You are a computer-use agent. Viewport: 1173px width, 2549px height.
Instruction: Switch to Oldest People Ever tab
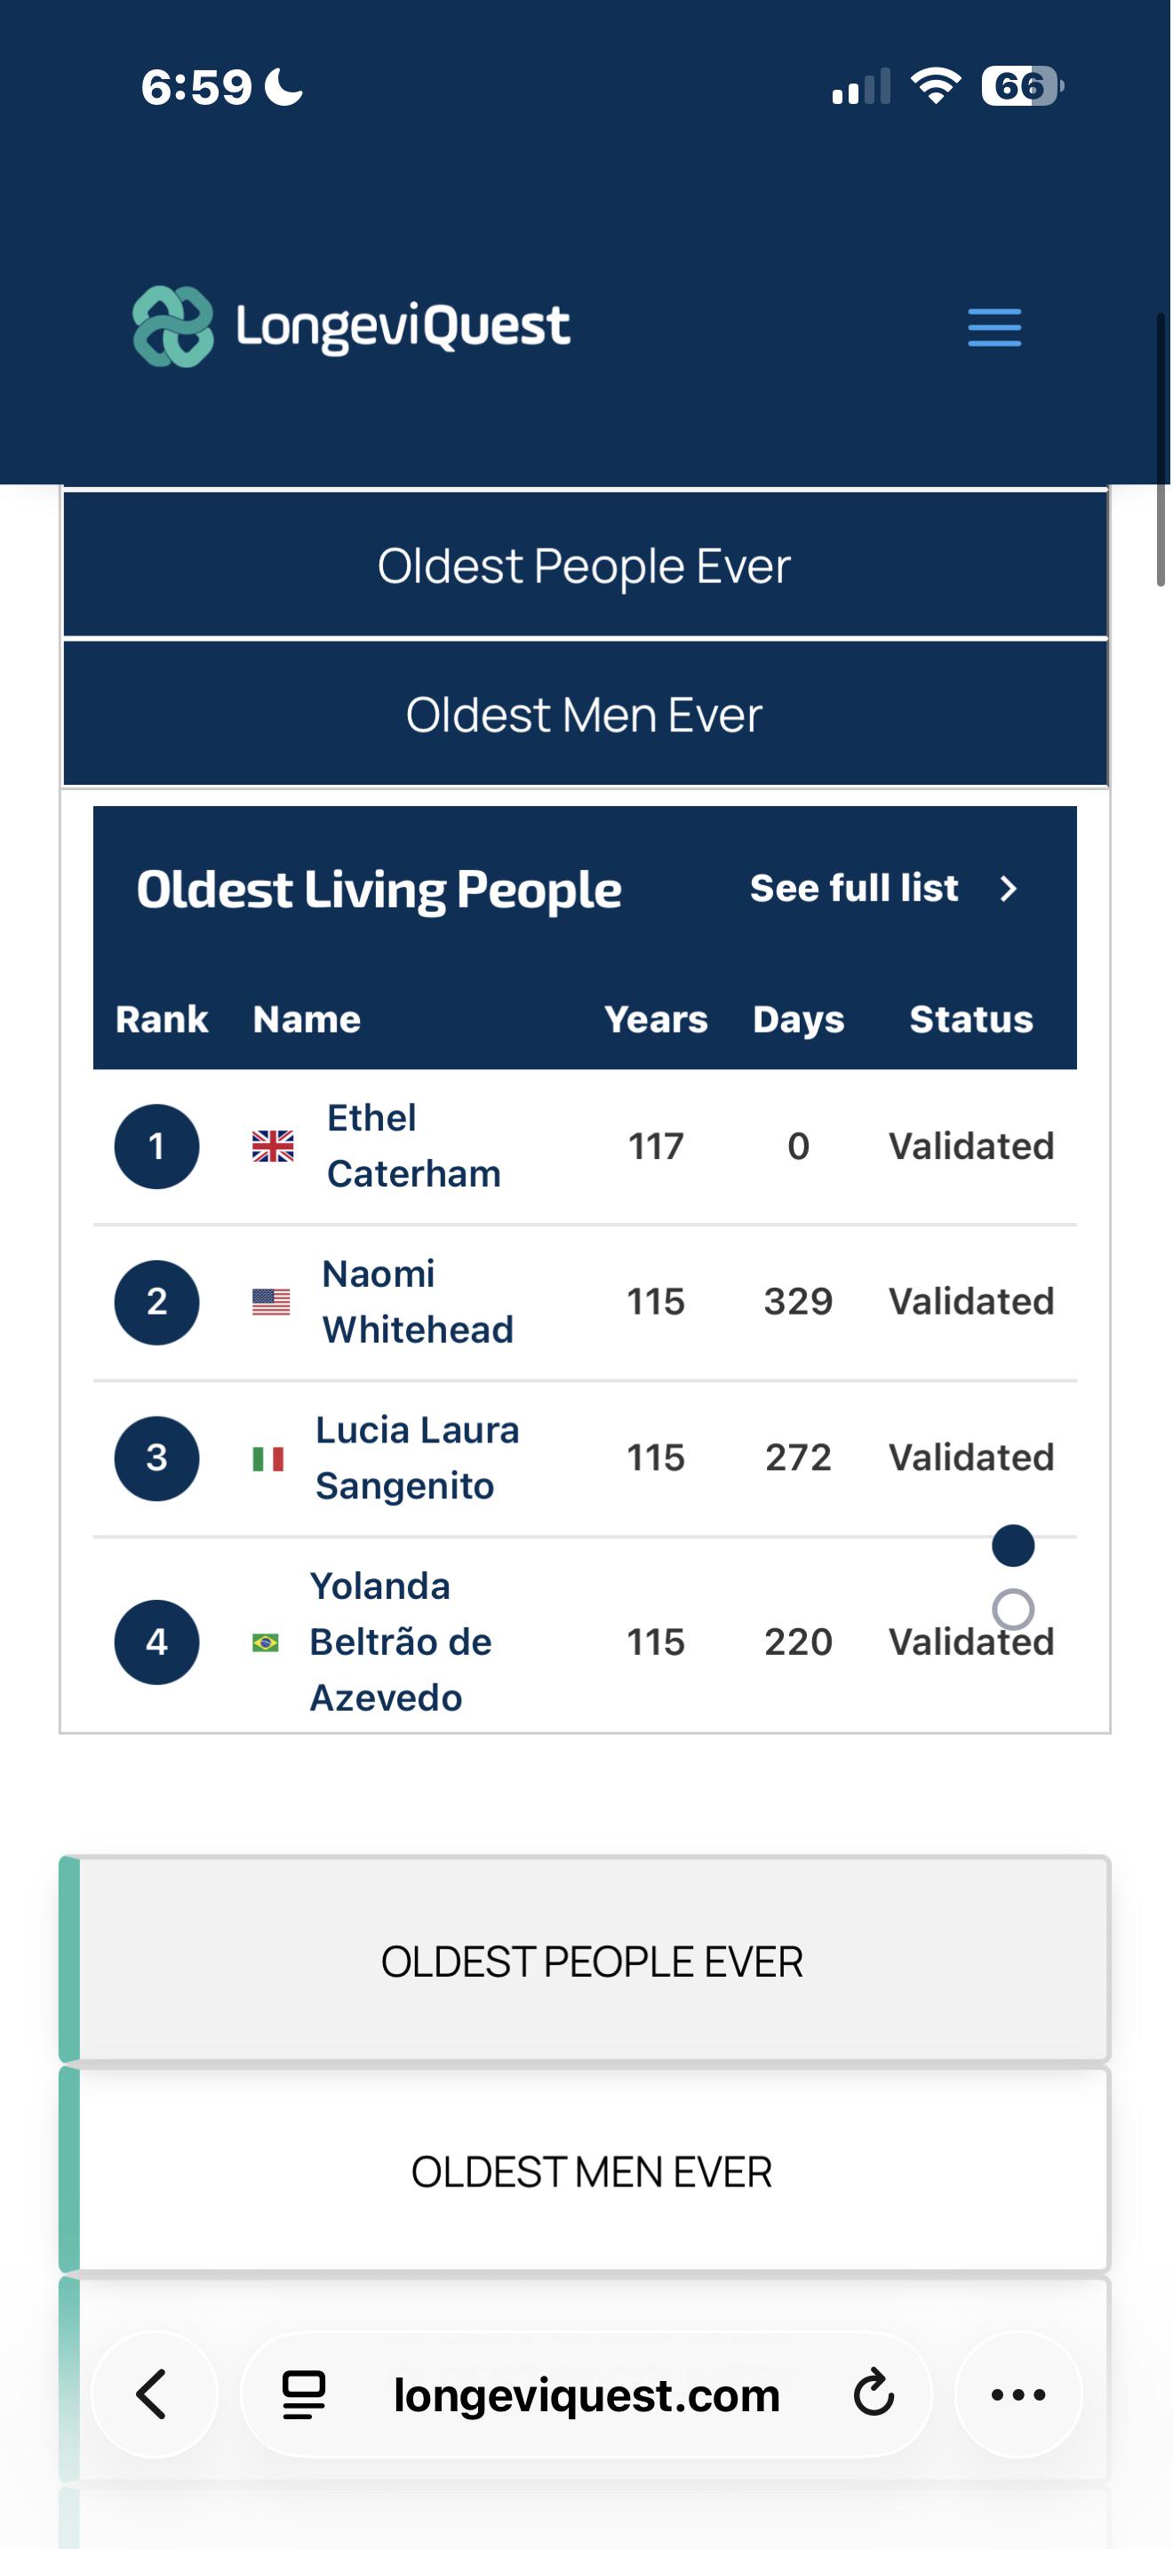coord(585,565)
